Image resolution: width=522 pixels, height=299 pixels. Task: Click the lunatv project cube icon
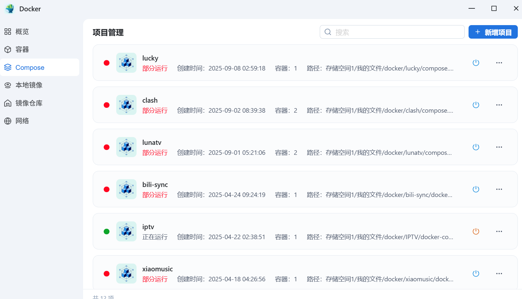coord(126,147)
